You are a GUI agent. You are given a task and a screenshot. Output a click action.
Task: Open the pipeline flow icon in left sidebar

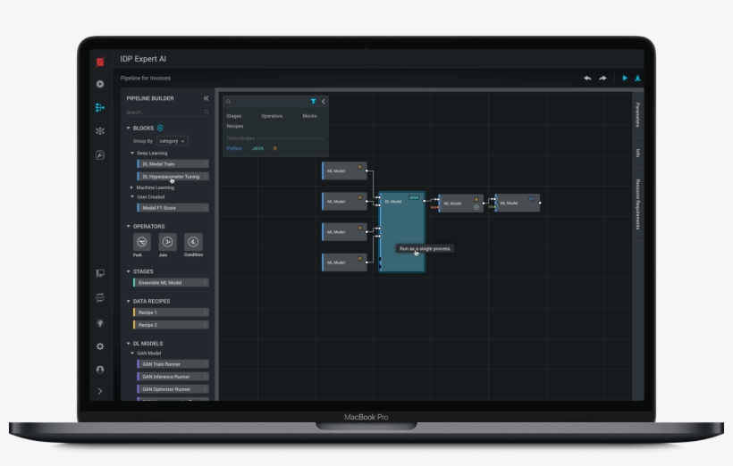click(x=100, y=107)
